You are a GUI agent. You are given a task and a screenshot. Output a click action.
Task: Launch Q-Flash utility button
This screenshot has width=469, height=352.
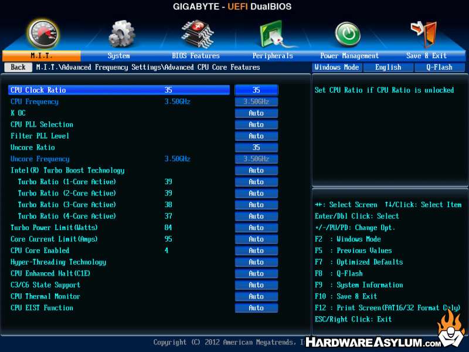(439, 67)
